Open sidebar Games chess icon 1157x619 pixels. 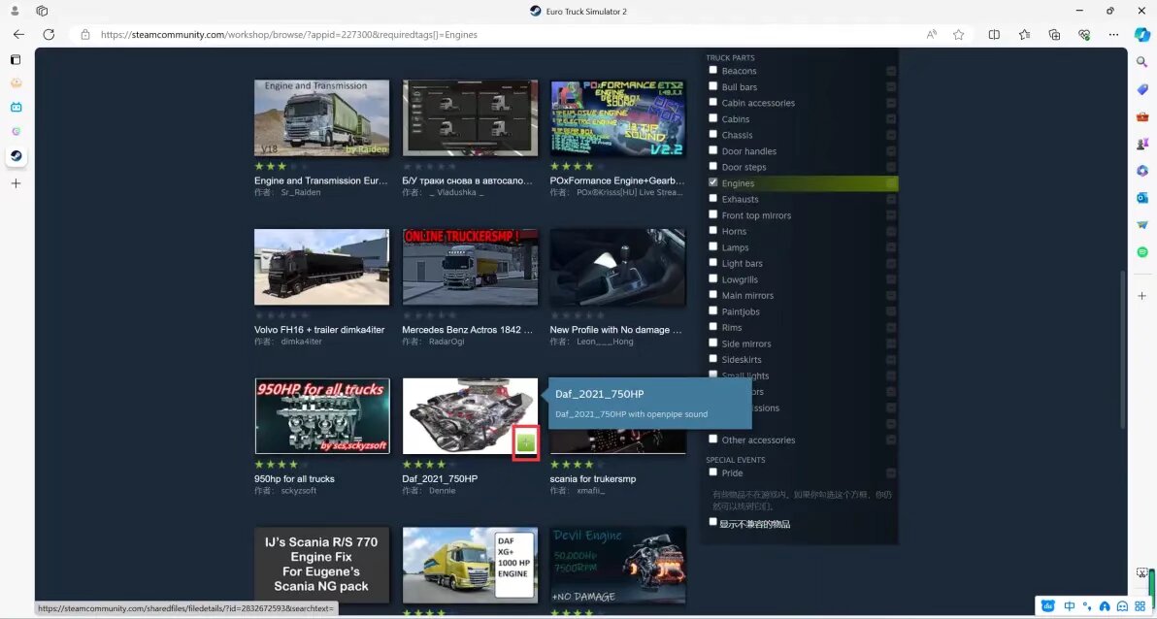[1142, 144]
